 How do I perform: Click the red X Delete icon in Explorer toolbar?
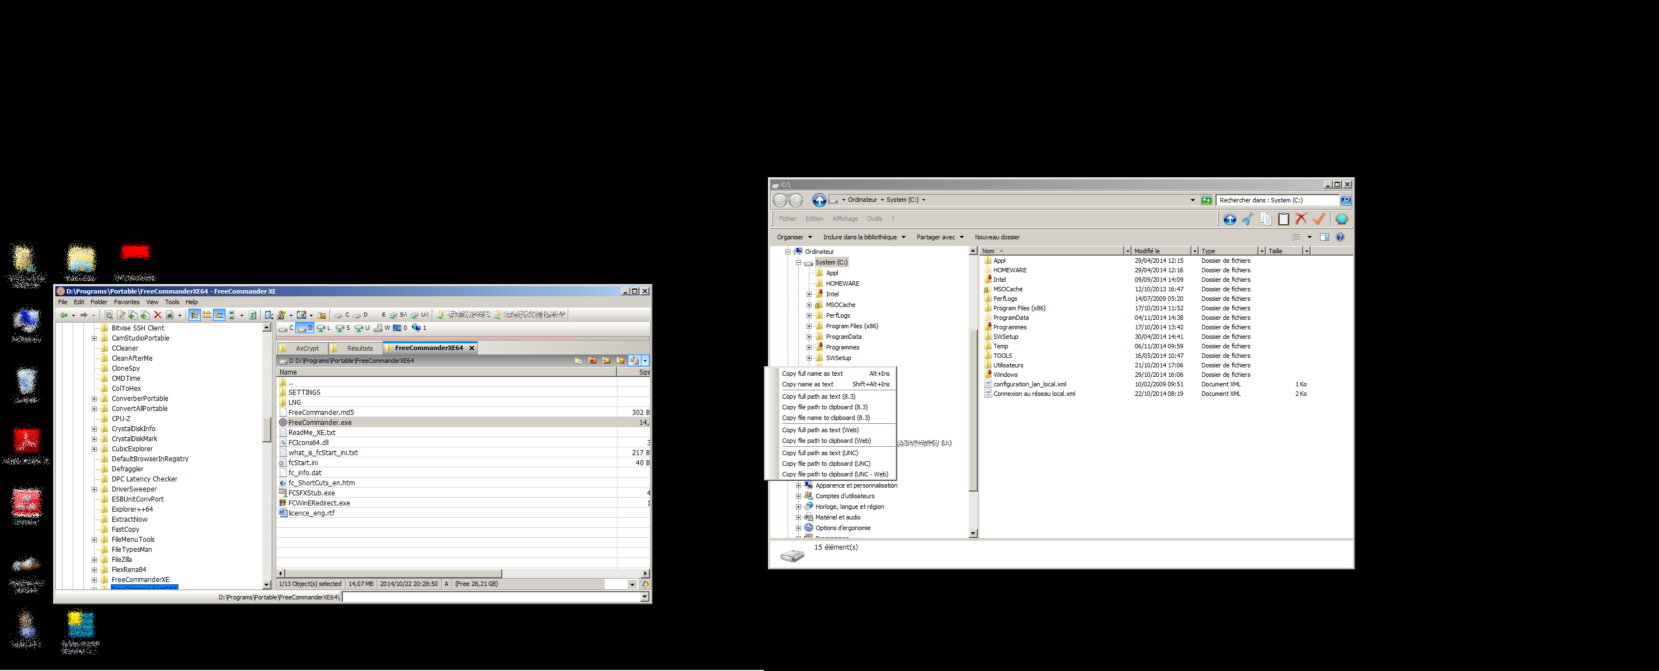[x=1301, y=219]
